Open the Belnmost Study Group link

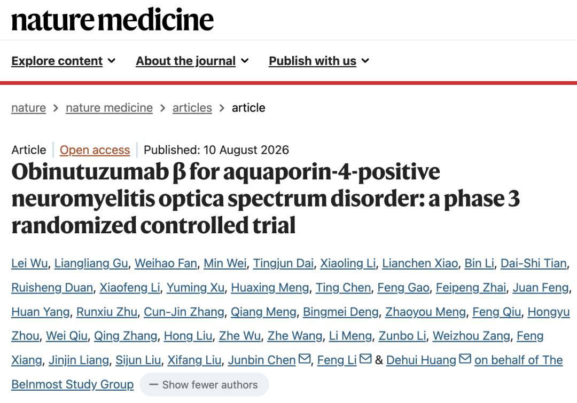pos(73,384)
